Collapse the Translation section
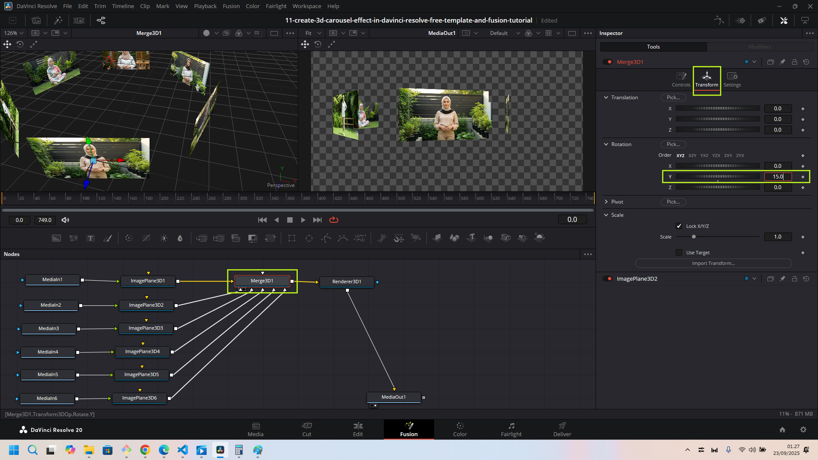Screen dimensions: 818x460 click(x=606, y=98)
